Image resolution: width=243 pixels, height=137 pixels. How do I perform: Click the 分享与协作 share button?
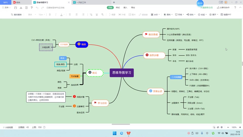click(223, 7)
